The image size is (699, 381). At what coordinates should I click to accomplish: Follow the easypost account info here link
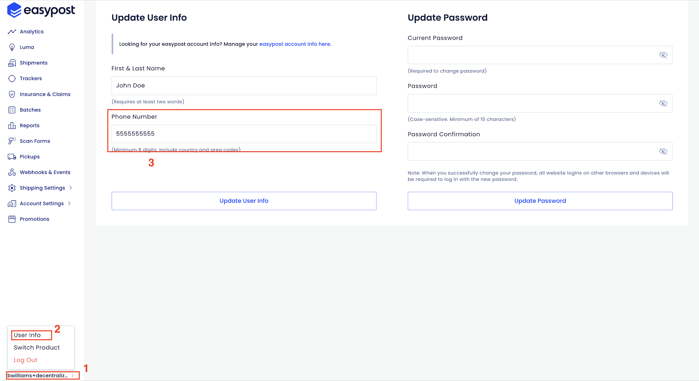295,44
